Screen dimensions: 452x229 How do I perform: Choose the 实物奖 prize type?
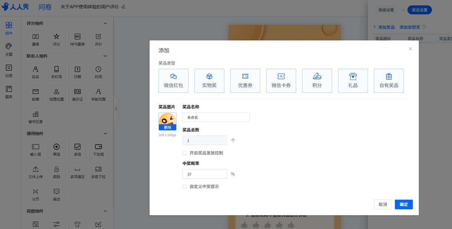click(x=209, y=81)
